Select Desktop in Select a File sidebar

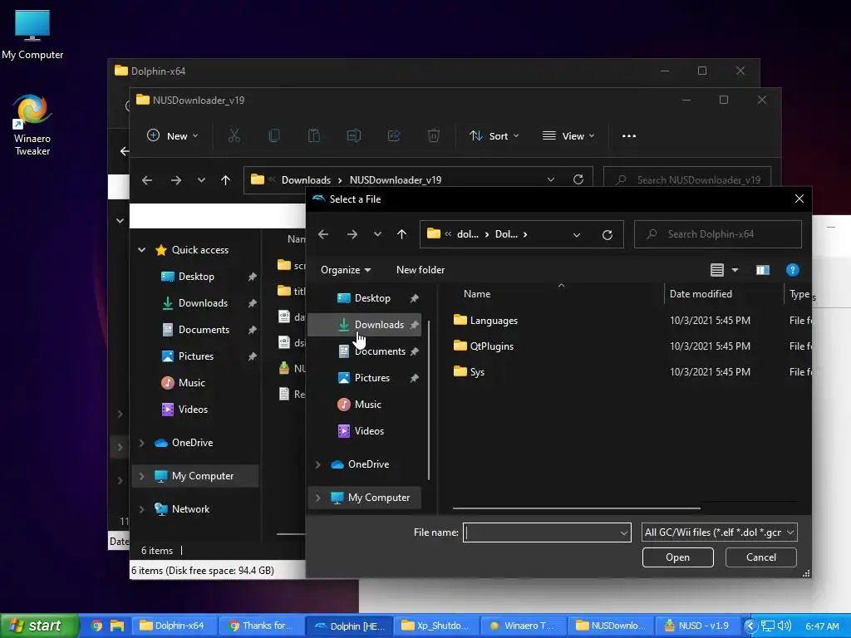click(366, 298)
